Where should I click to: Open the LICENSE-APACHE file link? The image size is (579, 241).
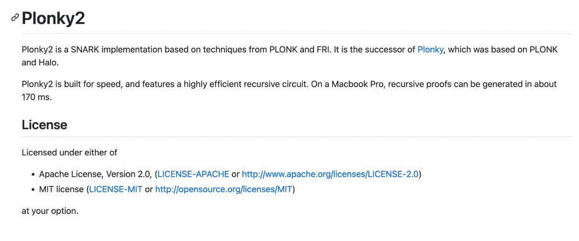(x=193, y=174)
